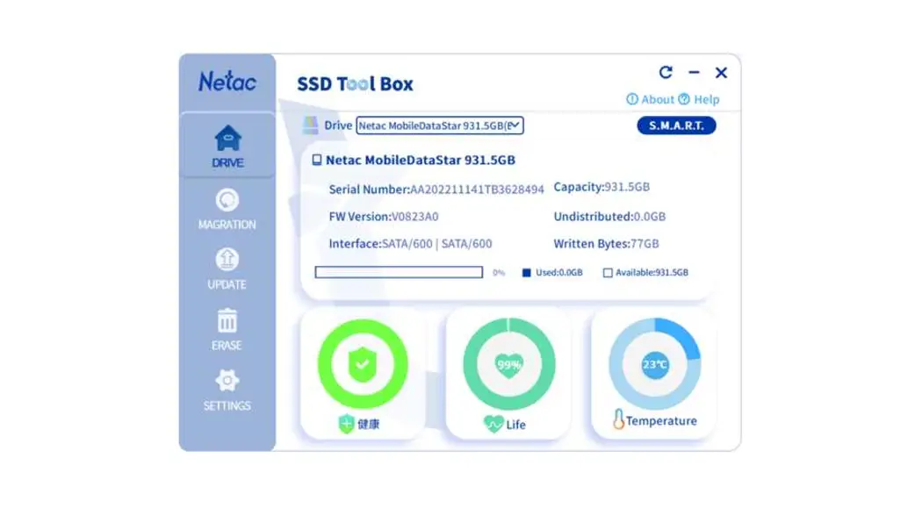The height and width of the screenshot is (508, 922).
Task: Click the capacity usage progress bar
Action: tap(398, 272)
